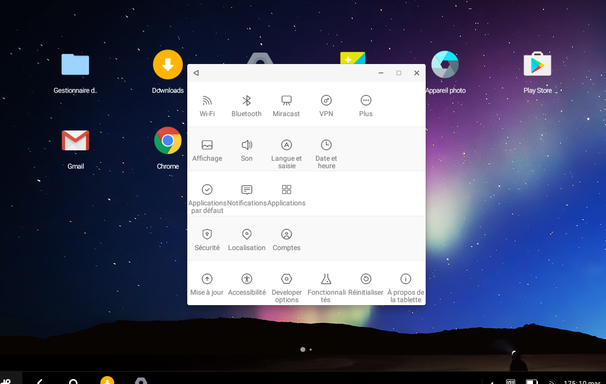Image resolution: width=606 pixels, height=384 pixels.
Task: Click À propos de la tablette
Action: [405, 287]
